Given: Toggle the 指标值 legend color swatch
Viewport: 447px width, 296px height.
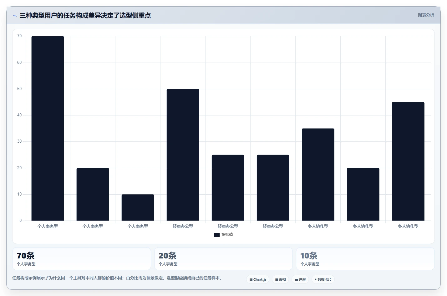Looking at the screenshot, I should 217,235.
